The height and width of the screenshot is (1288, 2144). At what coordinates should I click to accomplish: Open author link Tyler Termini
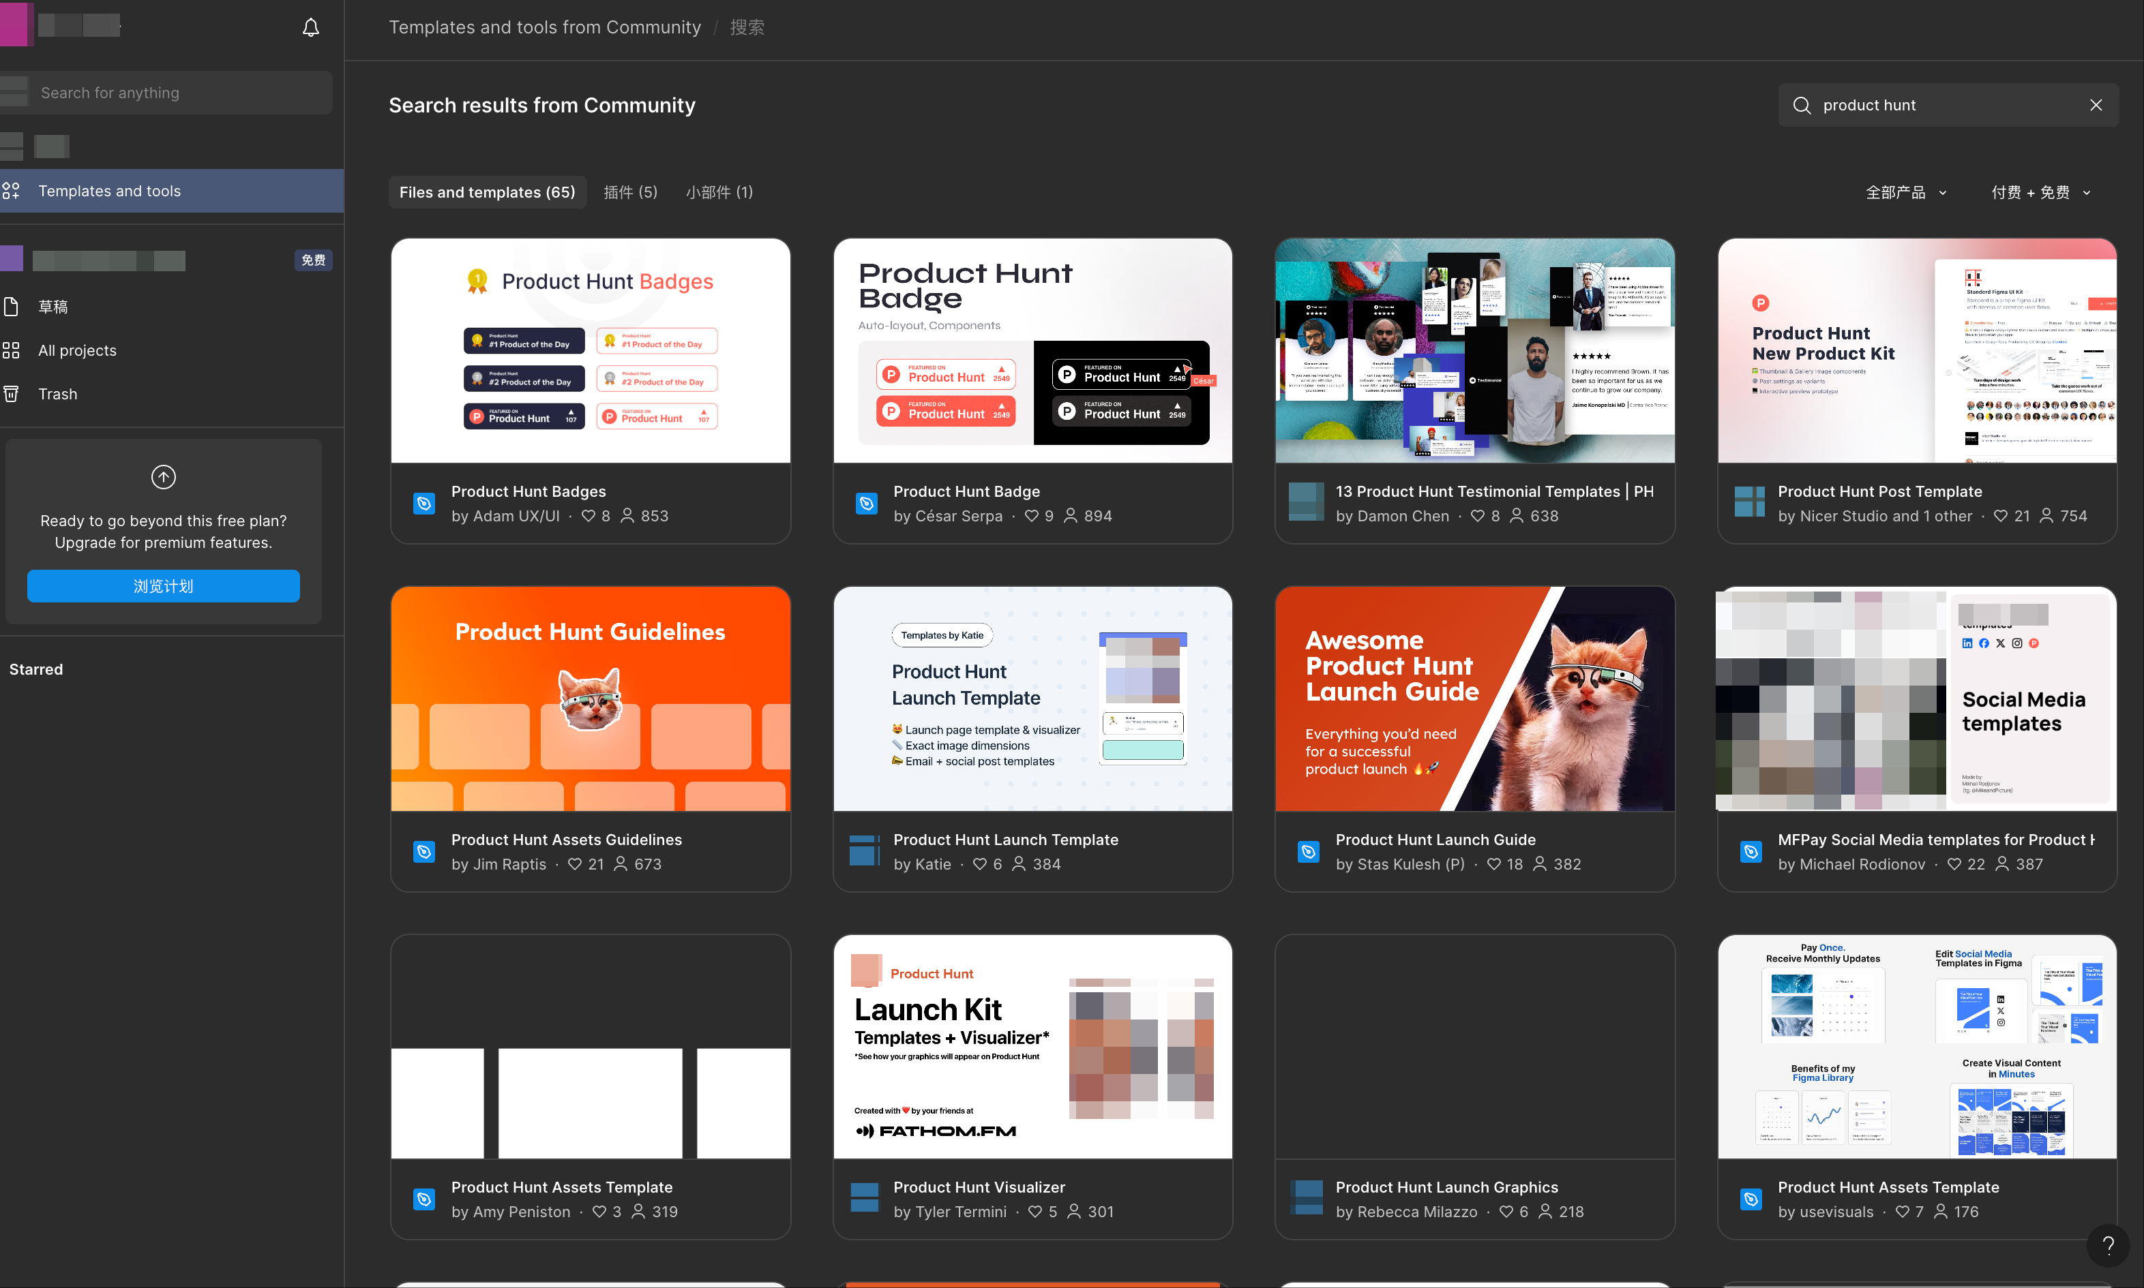960,1211
